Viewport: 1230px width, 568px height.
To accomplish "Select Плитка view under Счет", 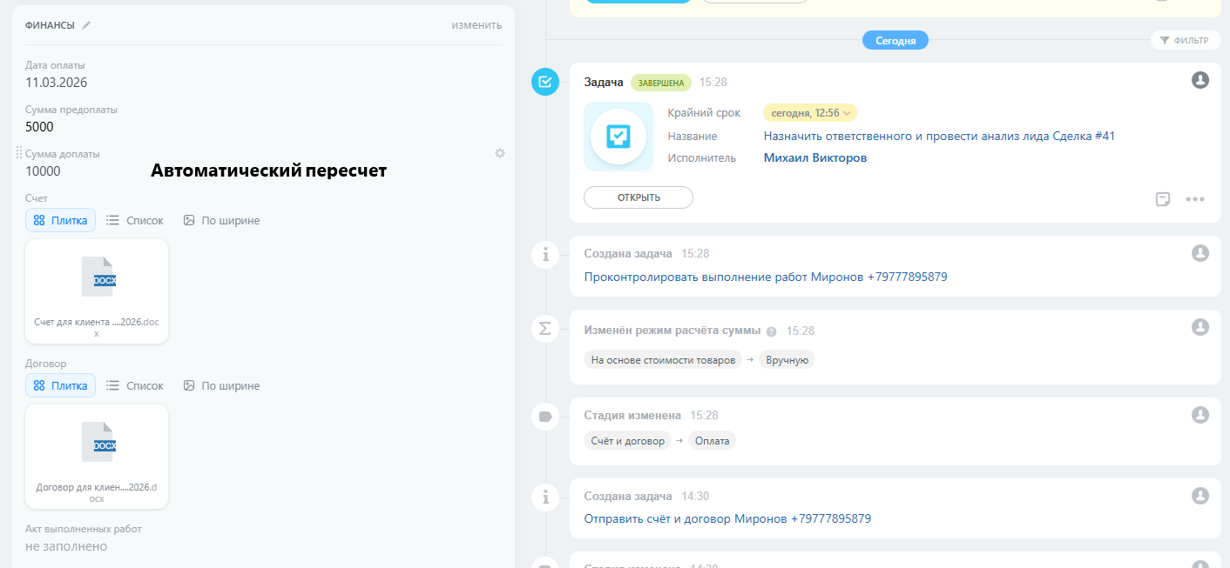I will coord(60,220).
